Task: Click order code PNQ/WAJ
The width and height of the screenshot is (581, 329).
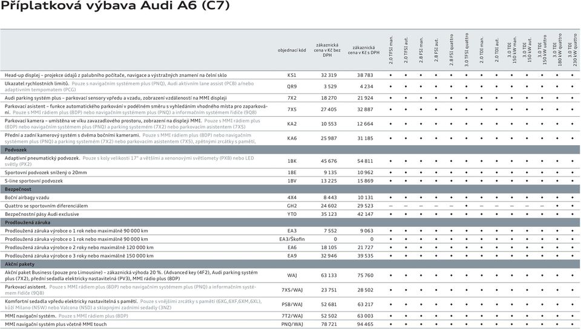Action: pos(292,325)
